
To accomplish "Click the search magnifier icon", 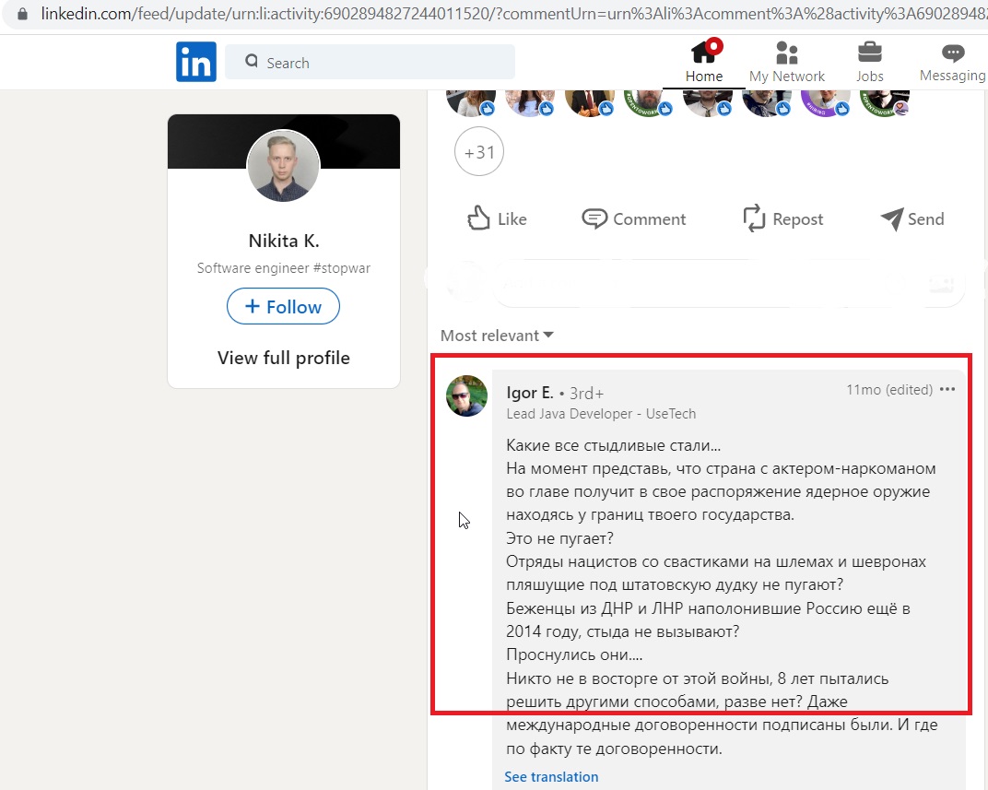I will point(252,61).
